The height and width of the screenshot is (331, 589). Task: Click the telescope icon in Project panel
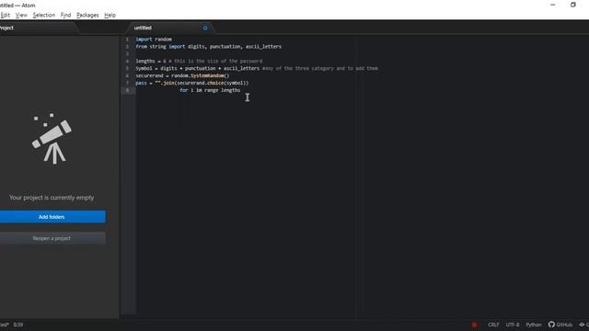click(52, 138)
